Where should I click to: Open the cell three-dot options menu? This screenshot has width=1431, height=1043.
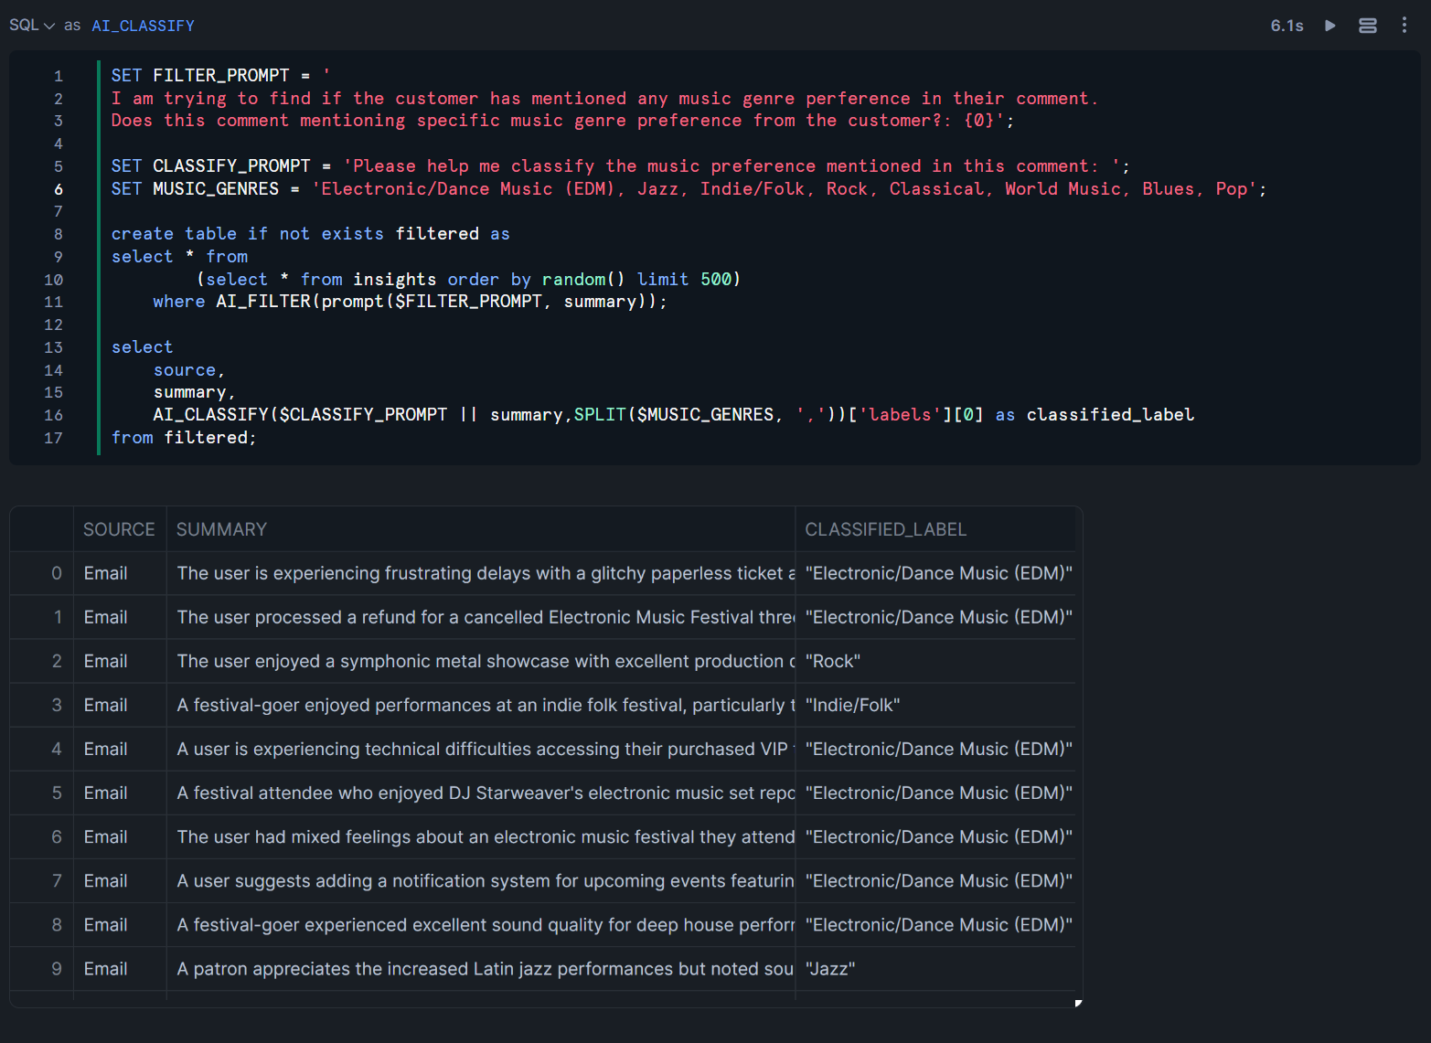click(1404, 26)
